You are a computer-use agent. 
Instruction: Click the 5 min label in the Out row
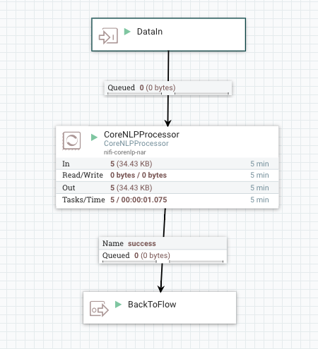pyautogui.click(x=259, y=188)
